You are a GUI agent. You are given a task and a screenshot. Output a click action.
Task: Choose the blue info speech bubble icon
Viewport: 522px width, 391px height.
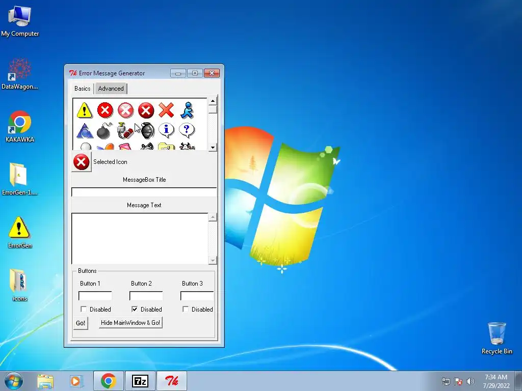(166, 130)
